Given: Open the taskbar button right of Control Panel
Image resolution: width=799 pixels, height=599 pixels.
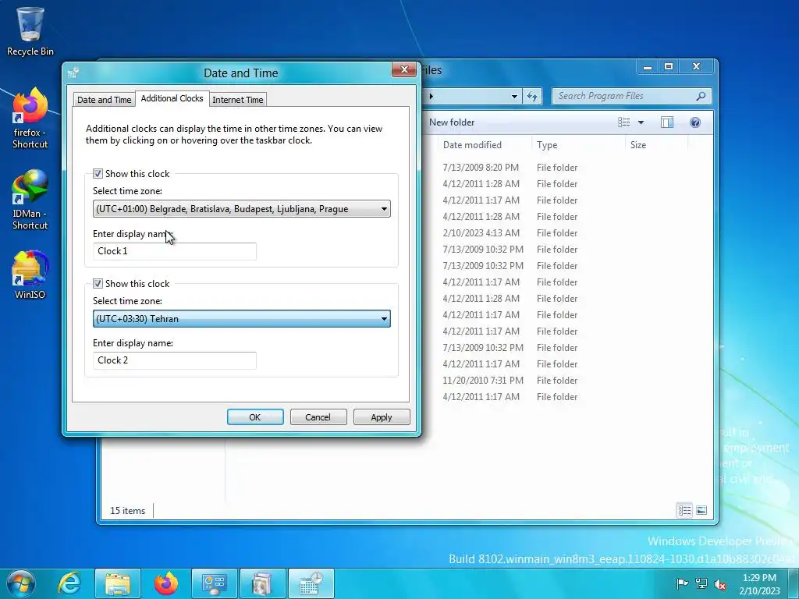Looking at the screenshot, I should (263, 583).
